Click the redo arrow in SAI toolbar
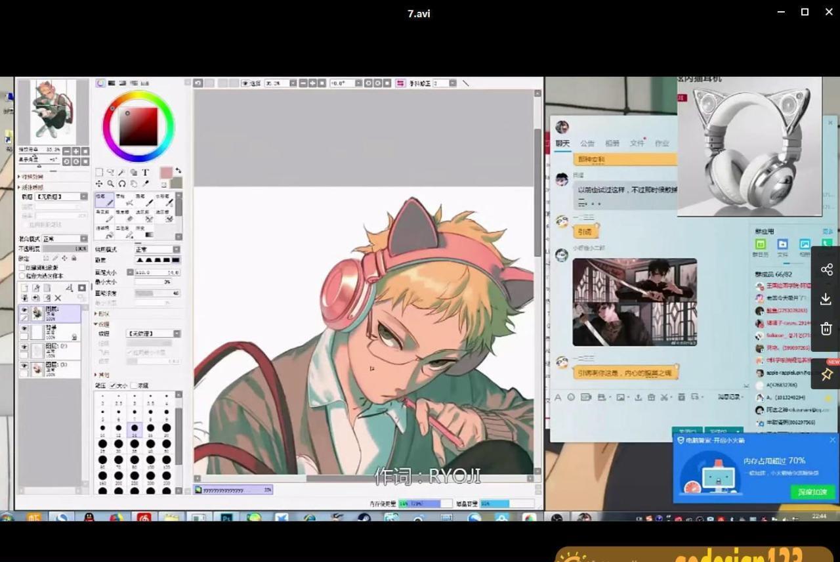The image size is (840, 562). pos(209,83)
